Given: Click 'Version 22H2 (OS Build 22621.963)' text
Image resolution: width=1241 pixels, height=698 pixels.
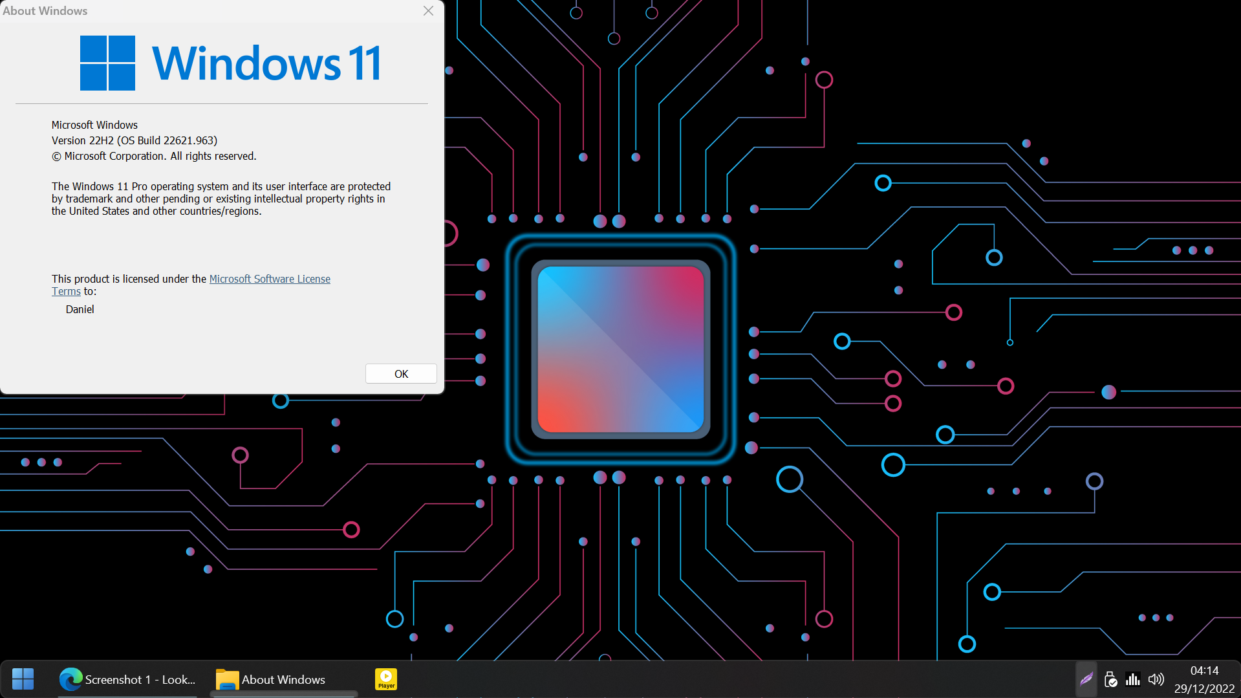Looking at the screenshot, I should [135, 140].
